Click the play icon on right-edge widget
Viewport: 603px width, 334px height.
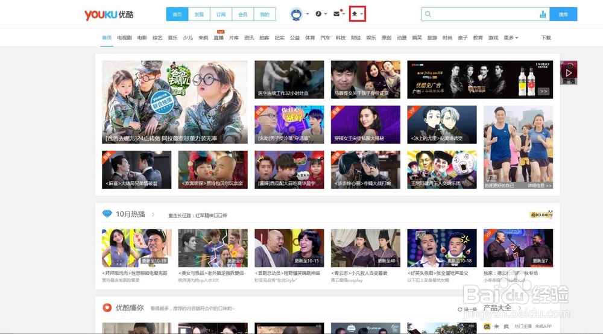[569, 72]
